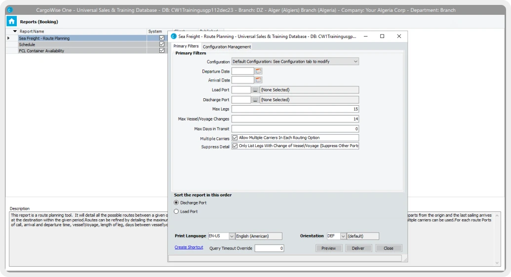
Task: Click the Load Port lookup ellipsis button
Action: point(255,90)
